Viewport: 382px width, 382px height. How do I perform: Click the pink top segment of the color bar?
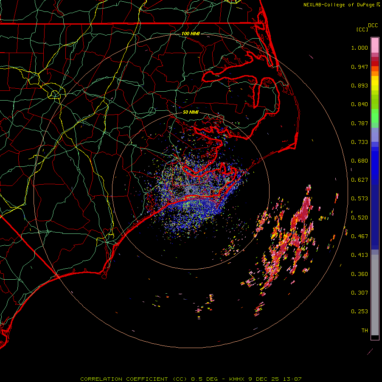click(375, 45)
